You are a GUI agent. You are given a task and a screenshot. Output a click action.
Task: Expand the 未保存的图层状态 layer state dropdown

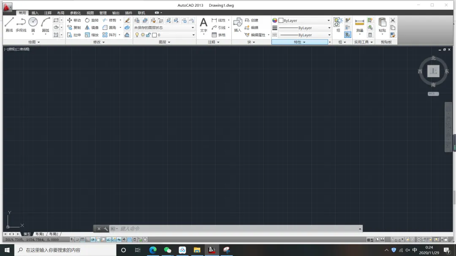(164, 27)
